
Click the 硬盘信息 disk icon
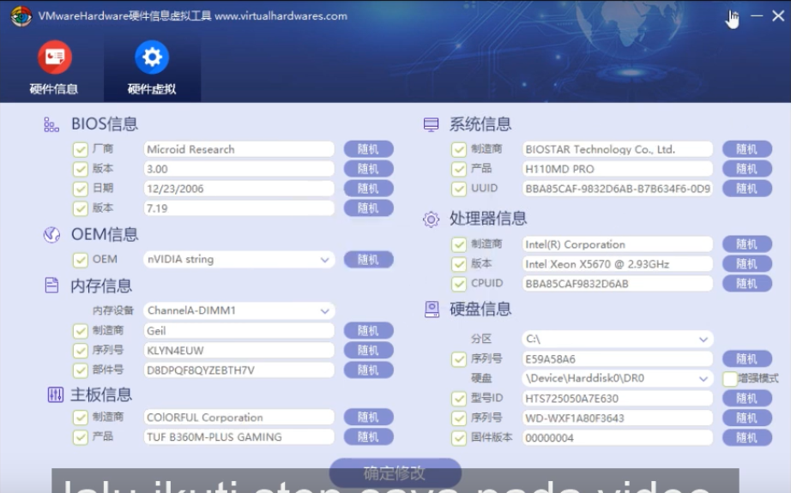432,309
